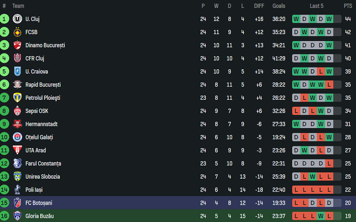356x222 pixels.
Task: Click the Rapid București crest icon
Action: tap(17, 85)
